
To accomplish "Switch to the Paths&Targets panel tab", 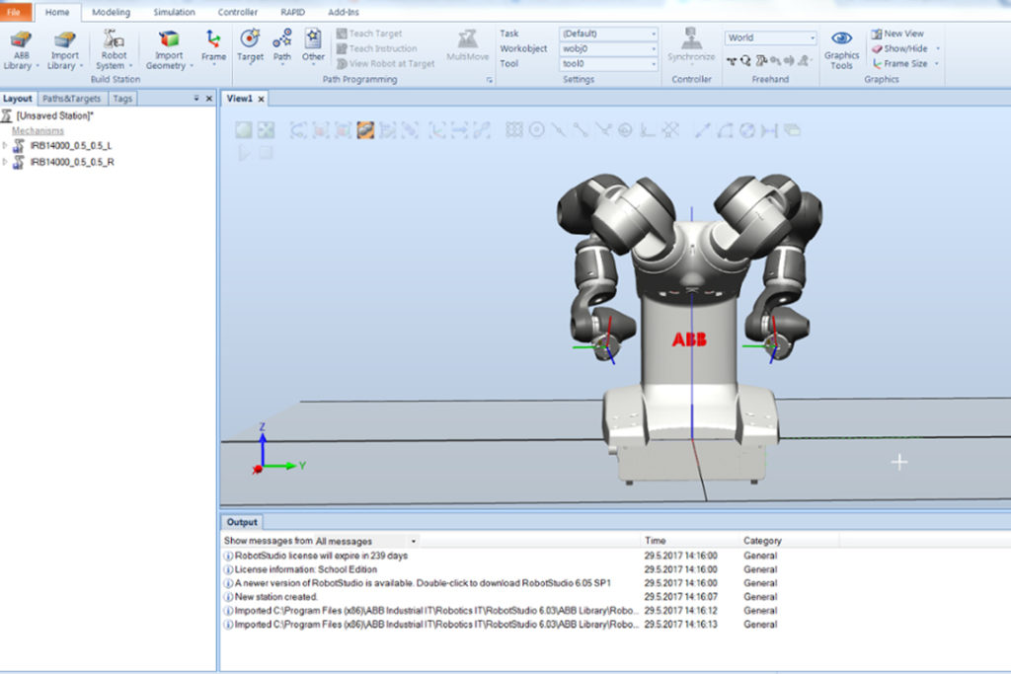I will point(71,99).
